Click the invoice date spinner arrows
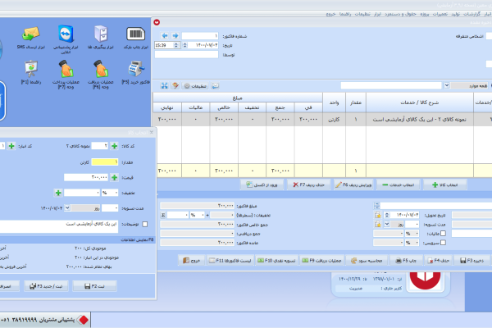The width and height of the screenshot is (492, 328). pos(184,45)
